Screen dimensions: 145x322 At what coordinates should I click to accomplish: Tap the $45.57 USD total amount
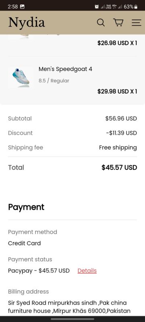(119, 167)
